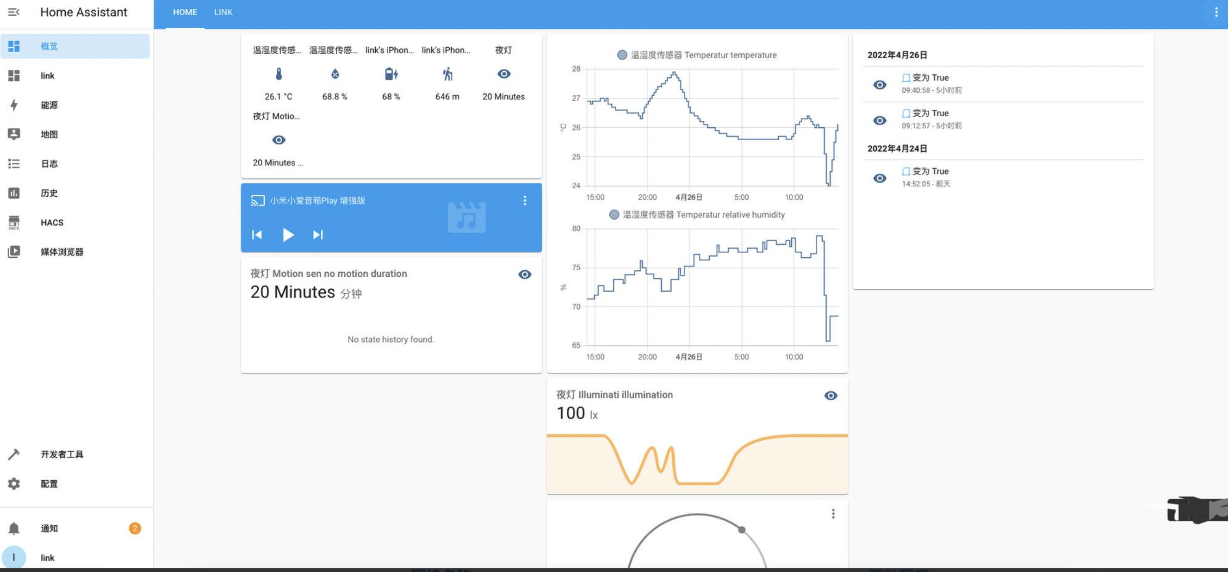Screen dimensions: 1228x572
Task: Click the thermometer temperature sensor icon
Action: coord(279,74)
